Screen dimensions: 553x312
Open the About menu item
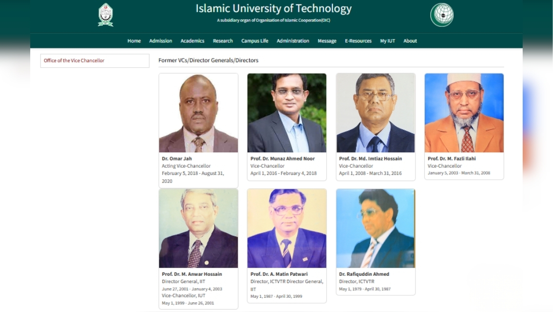(410, 41)
